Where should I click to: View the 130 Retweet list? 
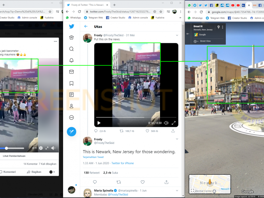click(x=92, y=173)
